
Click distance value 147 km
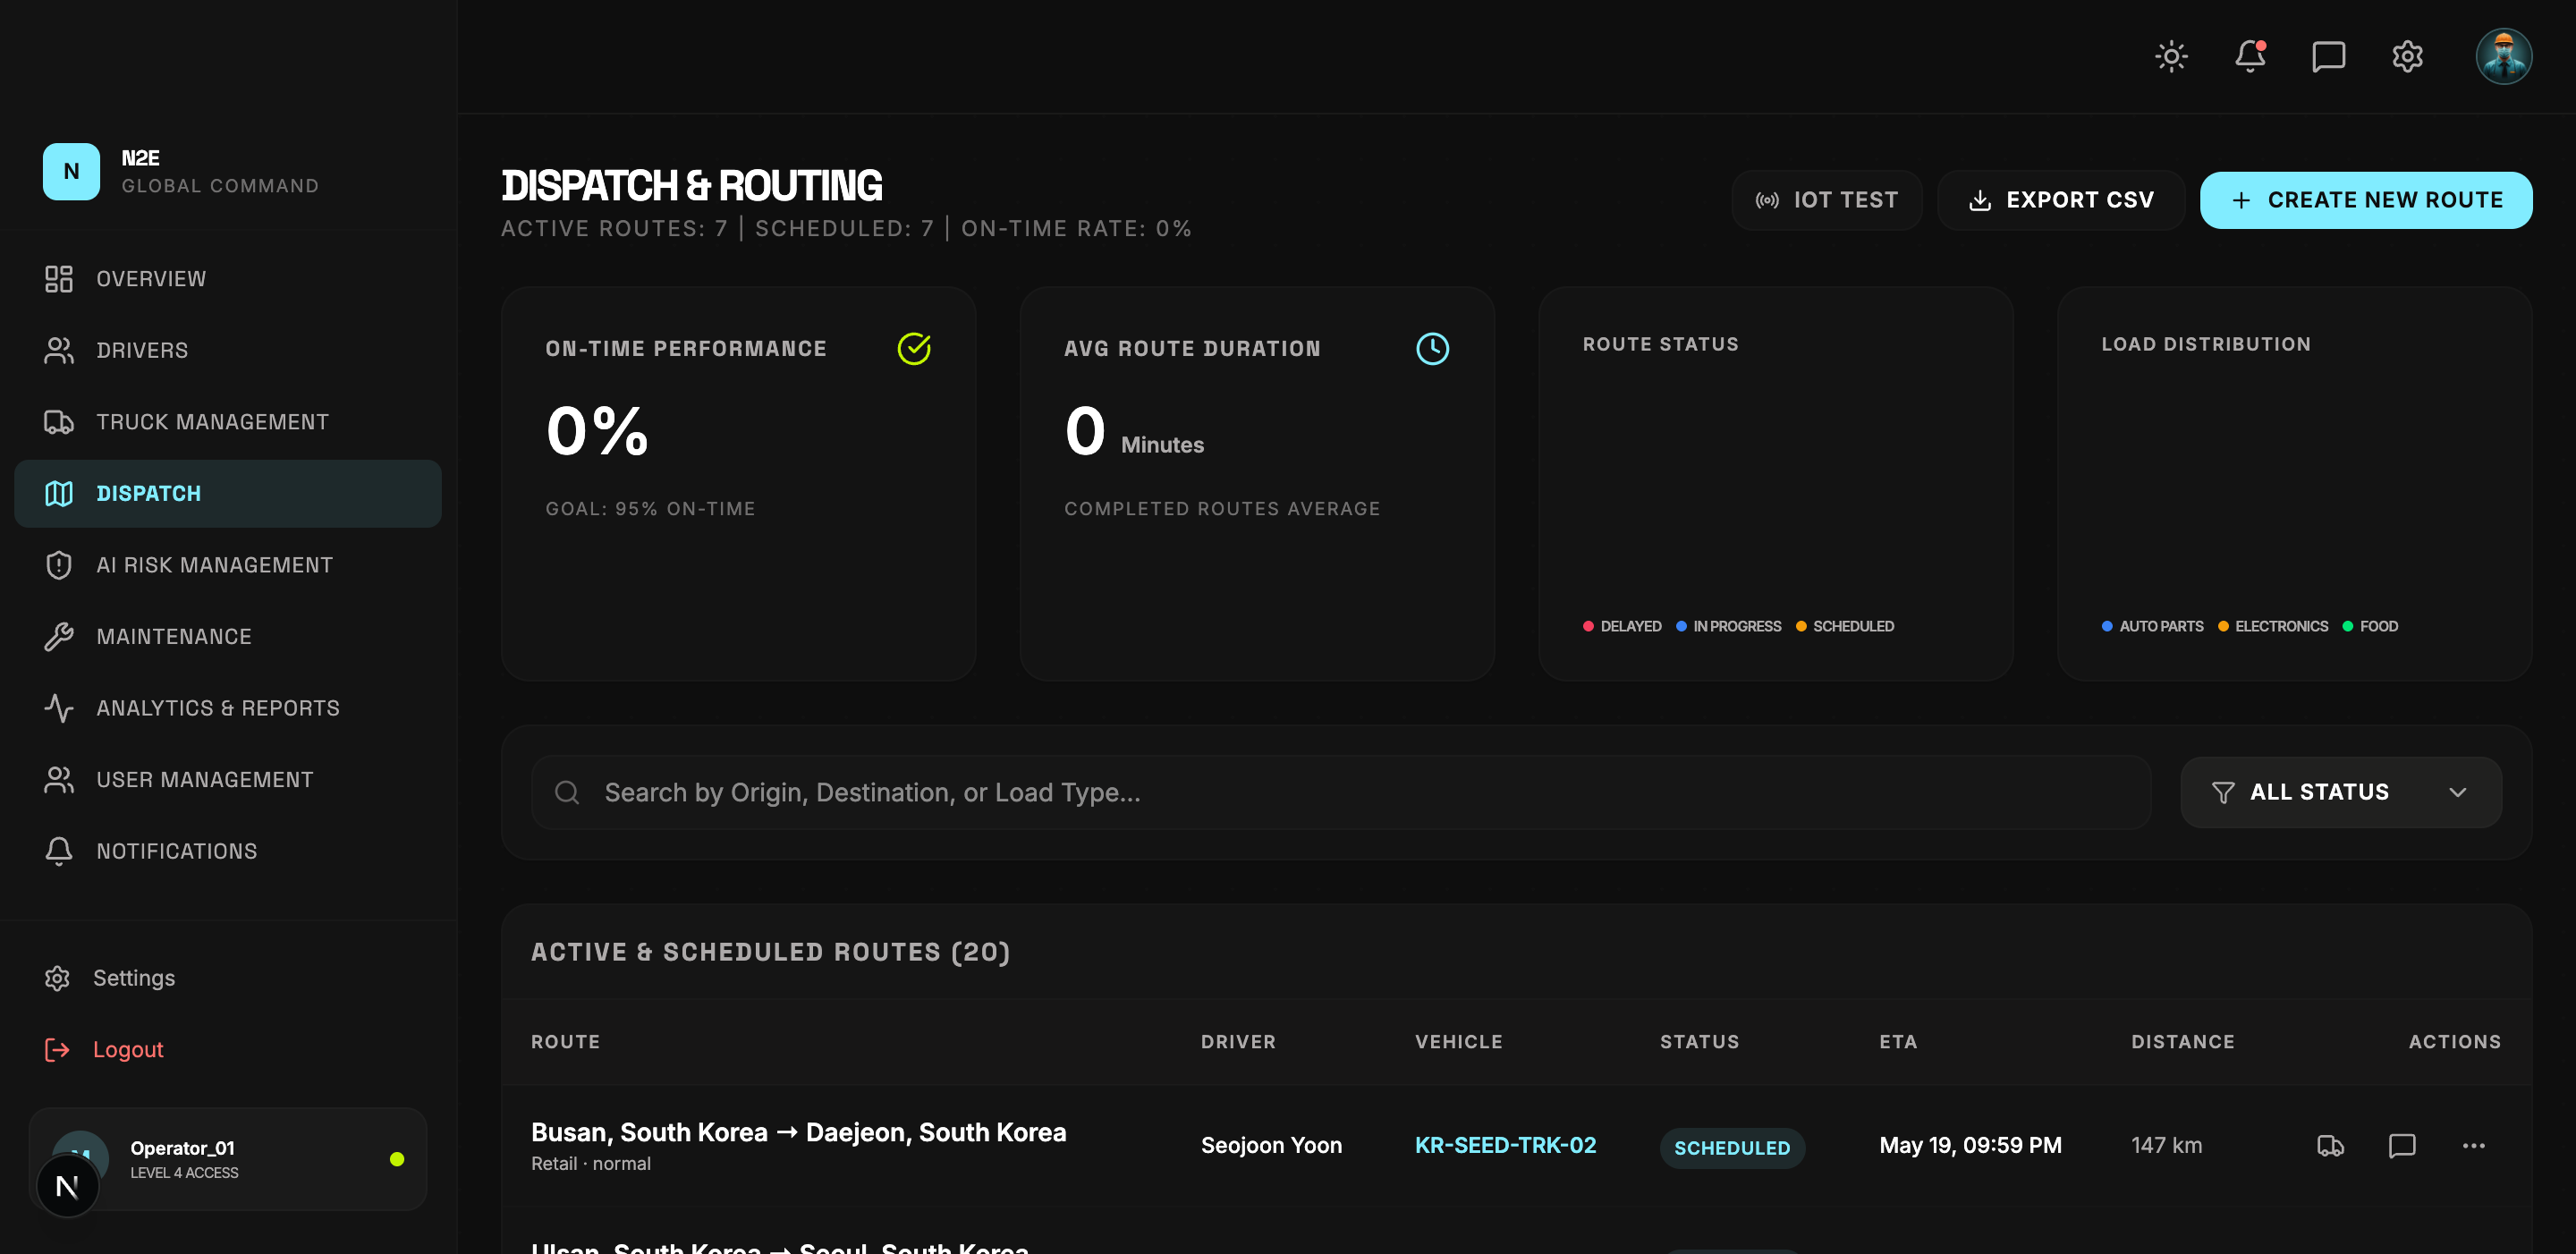[2166, 1145]
